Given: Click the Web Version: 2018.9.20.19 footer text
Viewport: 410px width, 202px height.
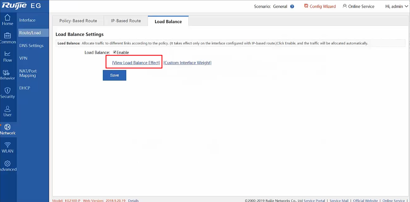Looking at the screenshot, I should 104,200.
